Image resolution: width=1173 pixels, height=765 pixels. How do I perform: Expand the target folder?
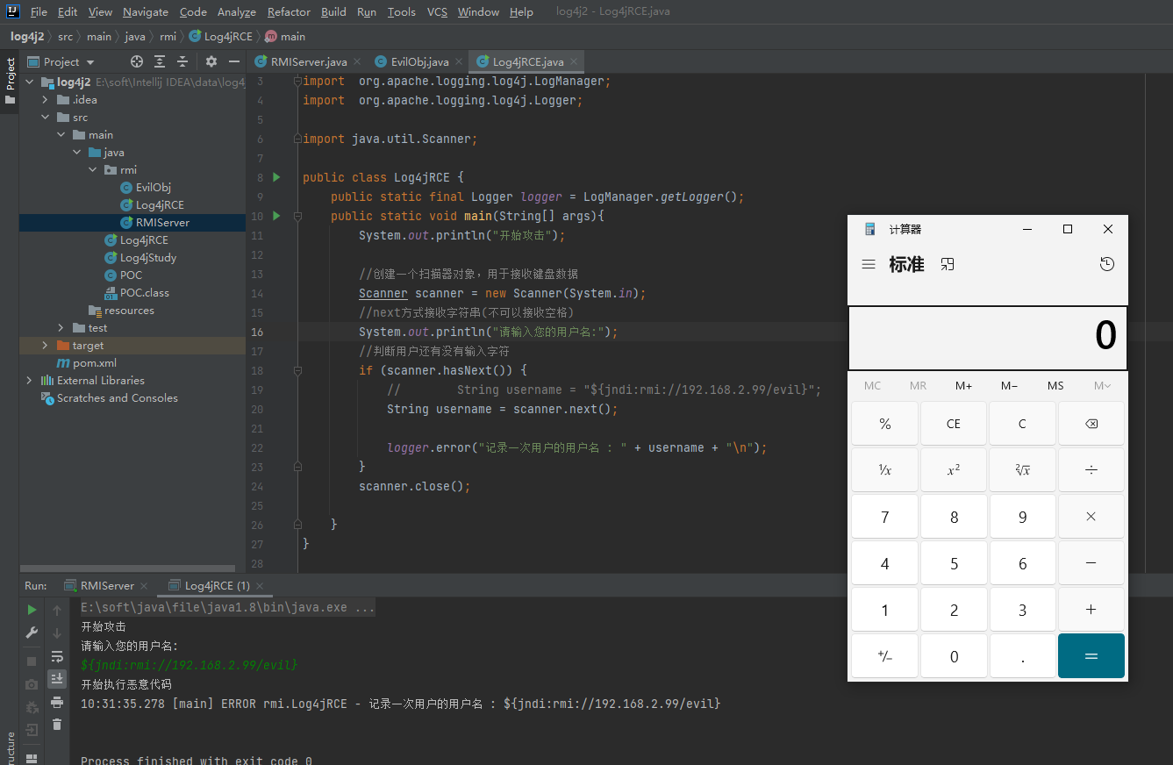click(x=46, y=346)
